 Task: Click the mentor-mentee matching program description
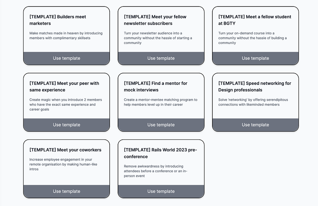161,102
